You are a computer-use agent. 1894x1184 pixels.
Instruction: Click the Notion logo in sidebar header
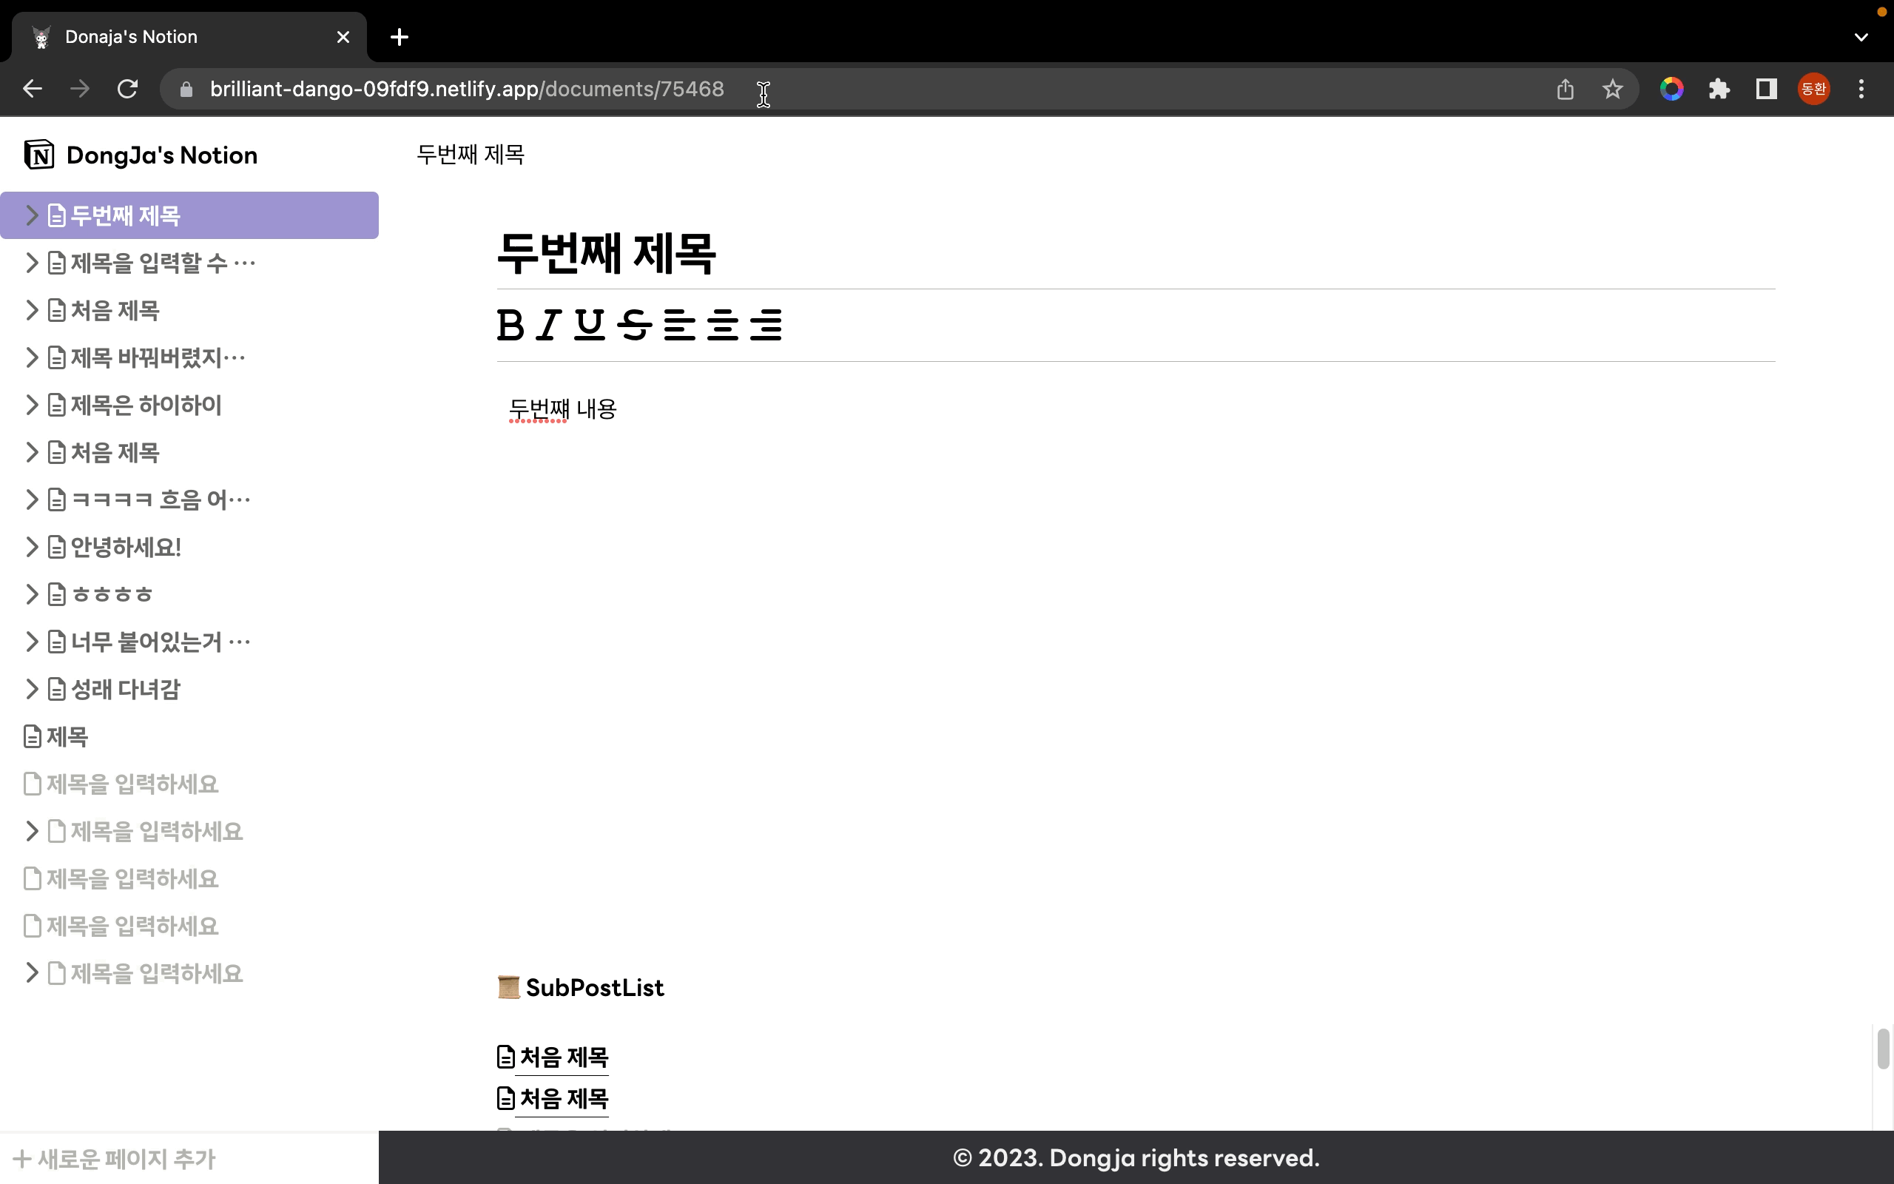pos(39,155)
